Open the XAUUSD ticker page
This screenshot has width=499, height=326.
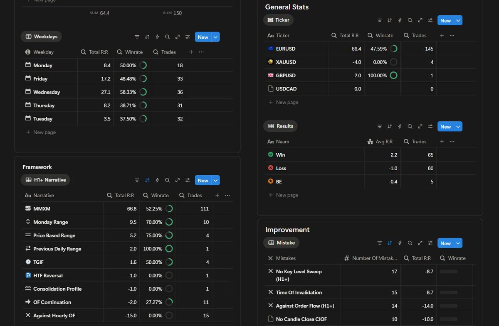pos(286,62)
